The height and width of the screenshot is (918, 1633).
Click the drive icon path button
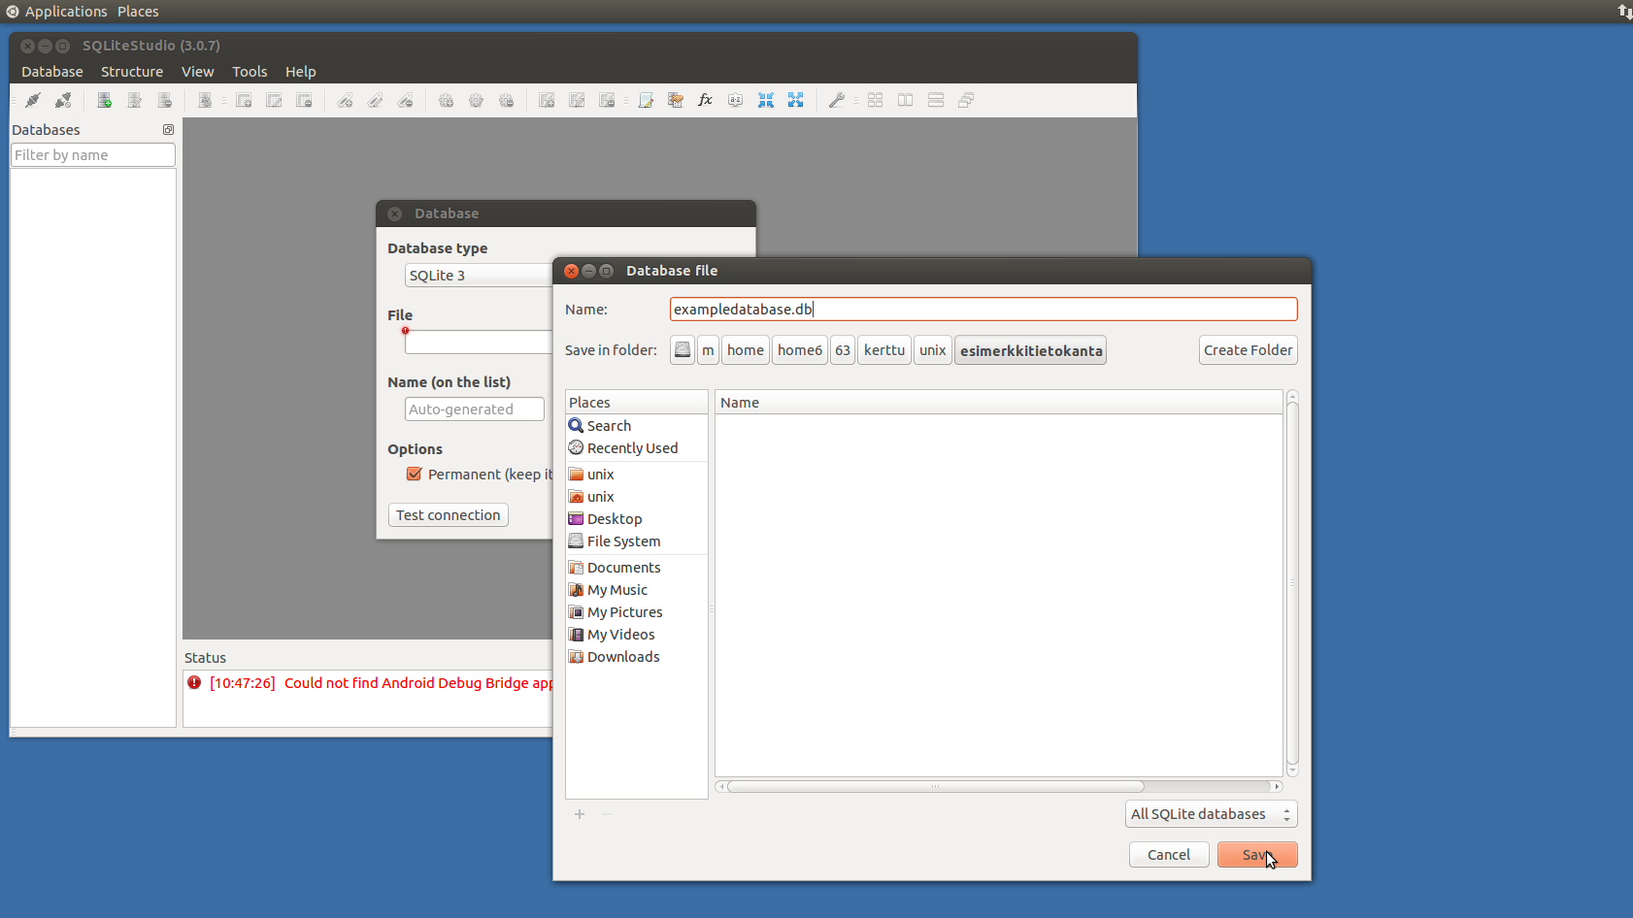(683, 350)
